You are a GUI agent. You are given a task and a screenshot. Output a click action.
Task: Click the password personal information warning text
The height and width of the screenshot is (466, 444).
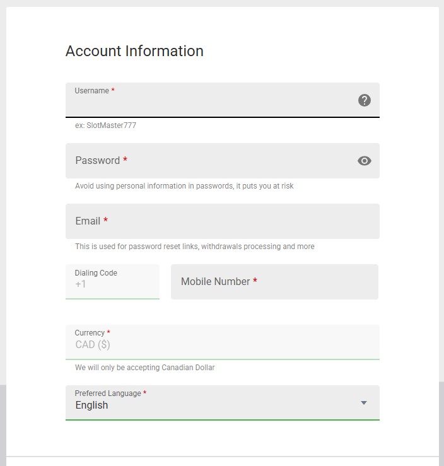click(x=184, y=186)
